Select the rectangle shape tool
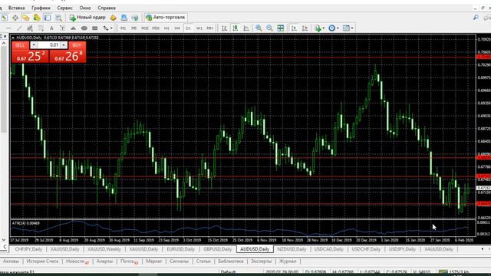This screenshot has height=276, width=491. click(95, 28)
